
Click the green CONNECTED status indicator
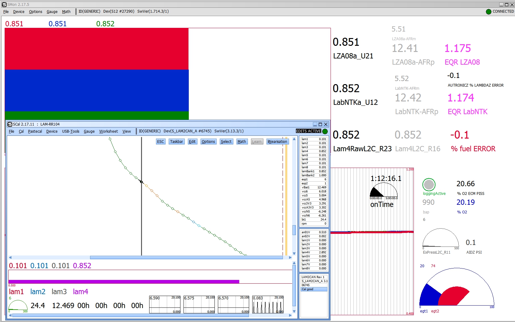point(489,12)
